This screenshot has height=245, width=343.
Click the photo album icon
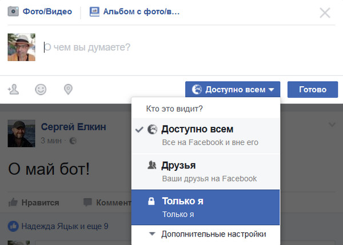pyautogui.click(x=94, y=11)
